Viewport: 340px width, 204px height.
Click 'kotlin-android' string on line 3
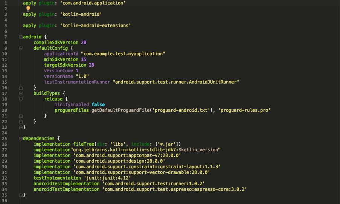pyautogui.click(x=81, y=14)
